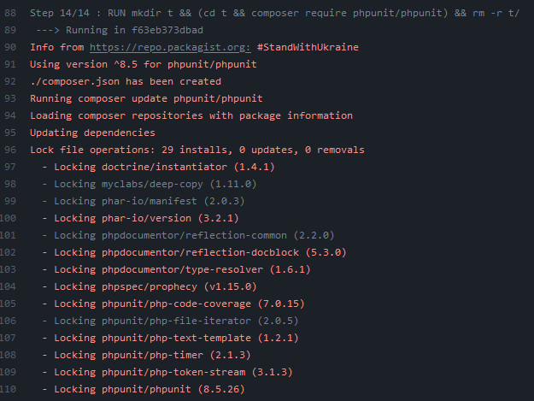Click line number 90 anchor
Image resolution: width=534 pixels, height=401 pixels.
point(10,47)
